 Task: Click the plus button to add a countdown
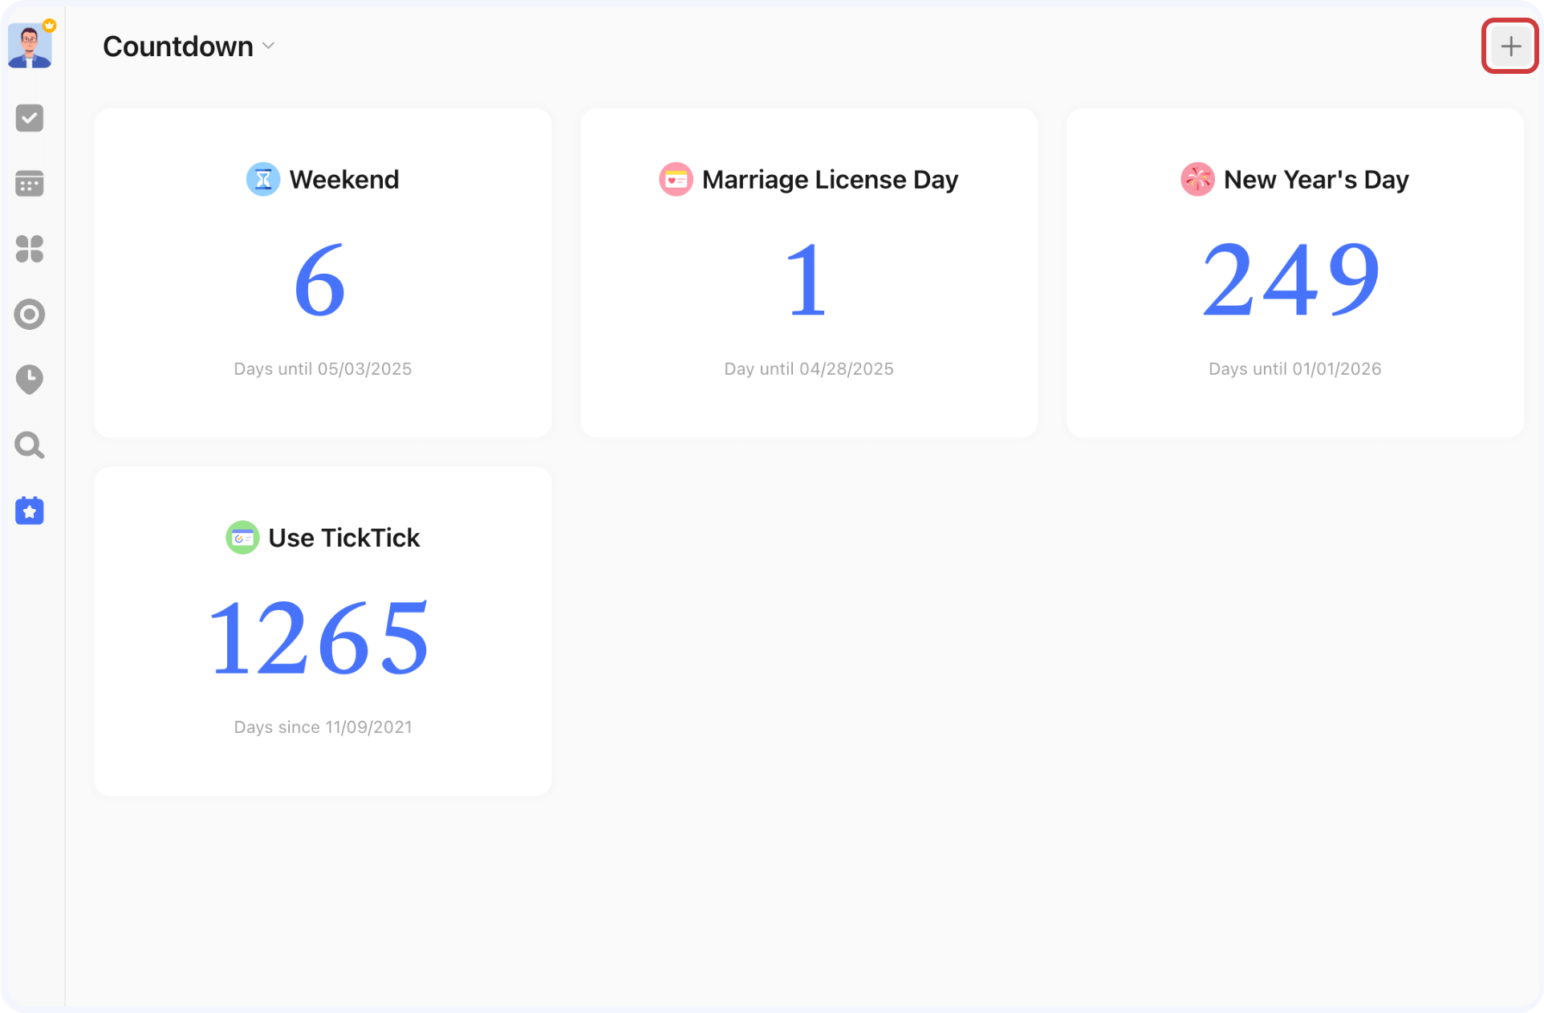(x=1509, y=46)
